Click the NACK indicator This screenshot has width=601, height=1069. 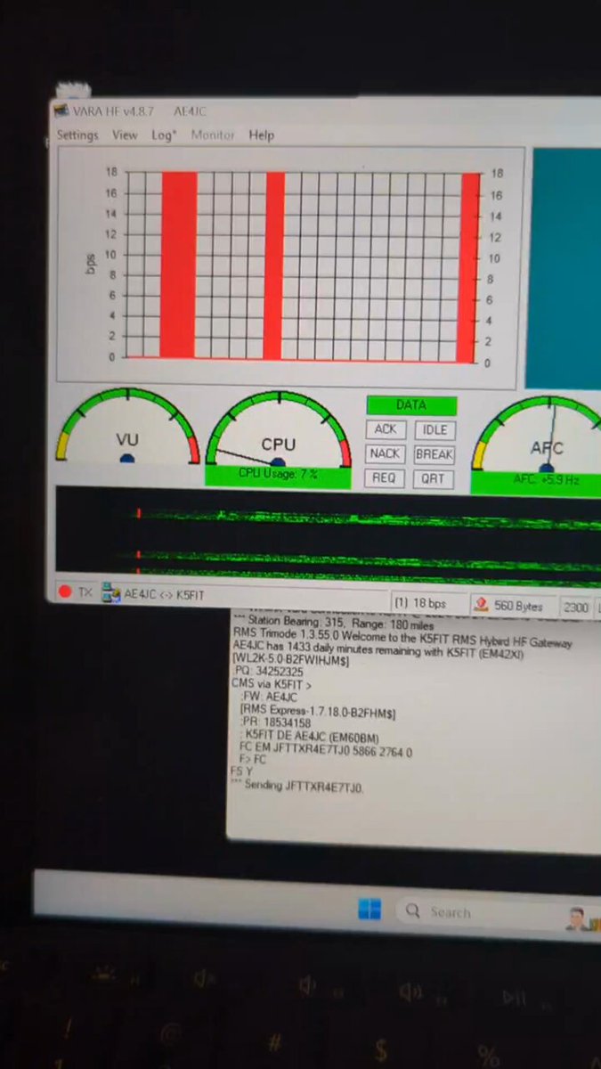(x=385, y=453)
